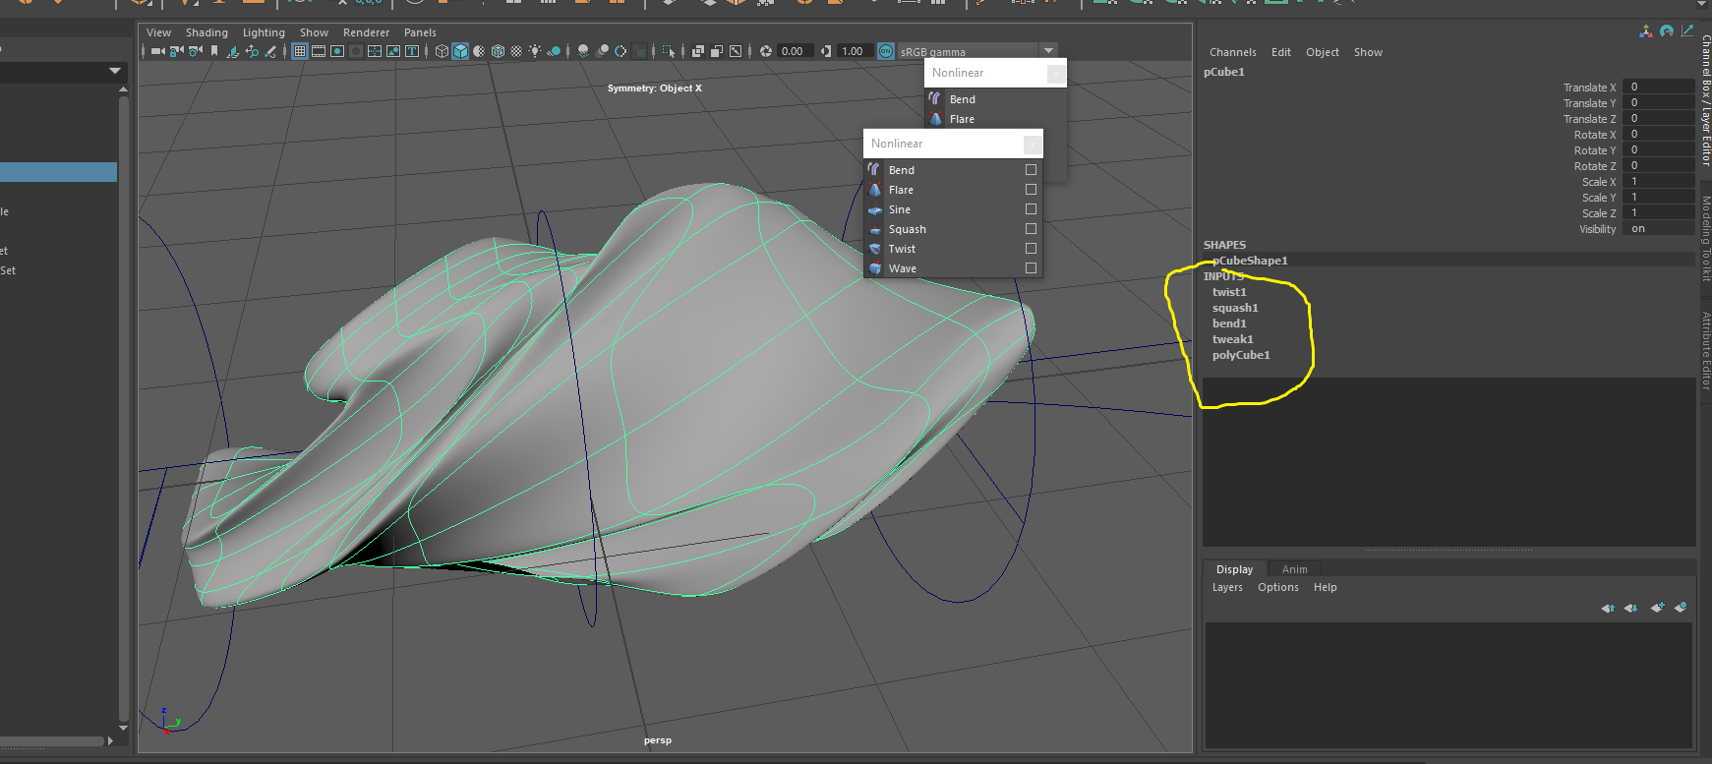Enable wireframe shading cube icon
Image resolution: width=1712 pixels, height=764 pixels.
(x=442, y=51)
